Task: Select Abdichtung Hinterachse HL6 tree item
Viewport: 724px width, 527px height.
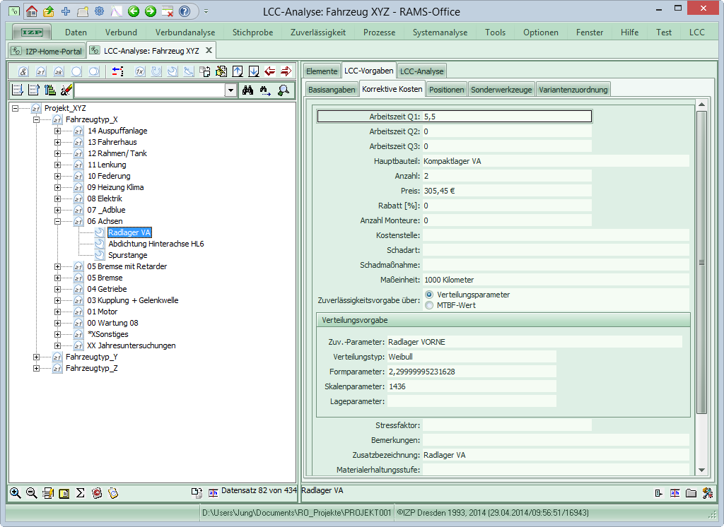Action: tap(156, 244)
